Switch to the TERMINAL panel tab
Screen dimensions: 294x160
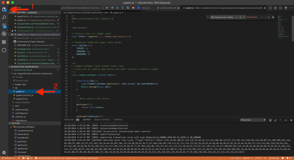tap(118, 120)
